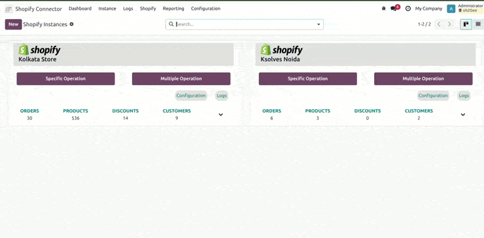Expand the Kolkata Store card chevron

click(220, 114)
